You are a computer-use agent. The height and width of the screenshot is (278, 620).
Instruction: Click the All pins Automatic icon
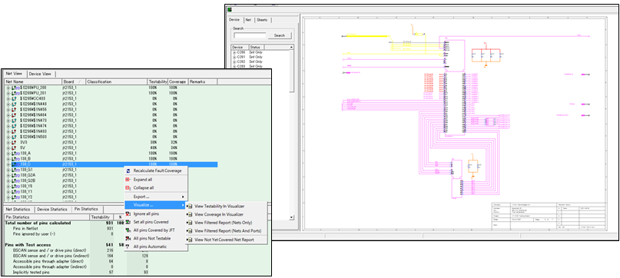coord(128,247)
